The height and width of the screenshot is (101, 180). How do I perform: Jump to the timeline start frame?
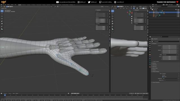(x=72, y=93)
